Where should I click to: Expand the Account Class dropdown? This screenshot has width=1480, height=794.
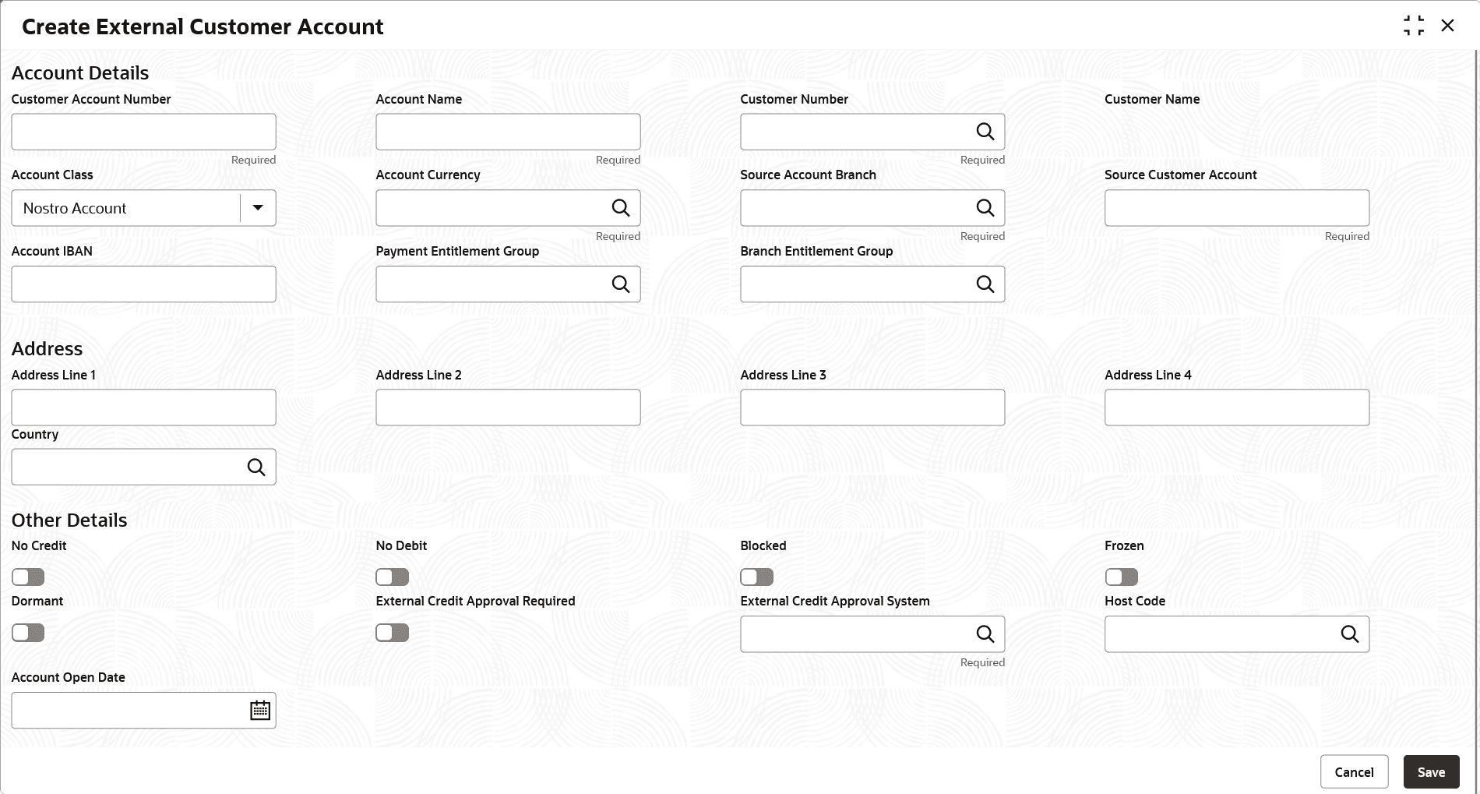pos(258,208)
